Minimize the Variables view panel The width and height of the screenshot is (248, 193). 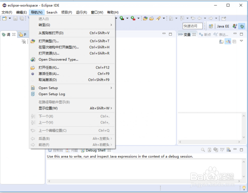[235, 33]
